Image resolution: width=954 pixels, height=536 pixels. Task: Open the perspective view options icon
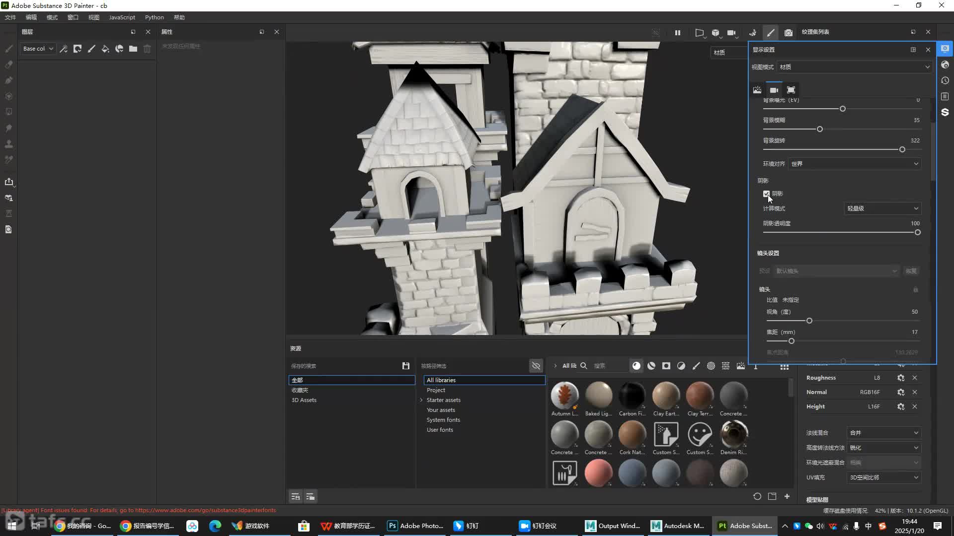(700, 33)
